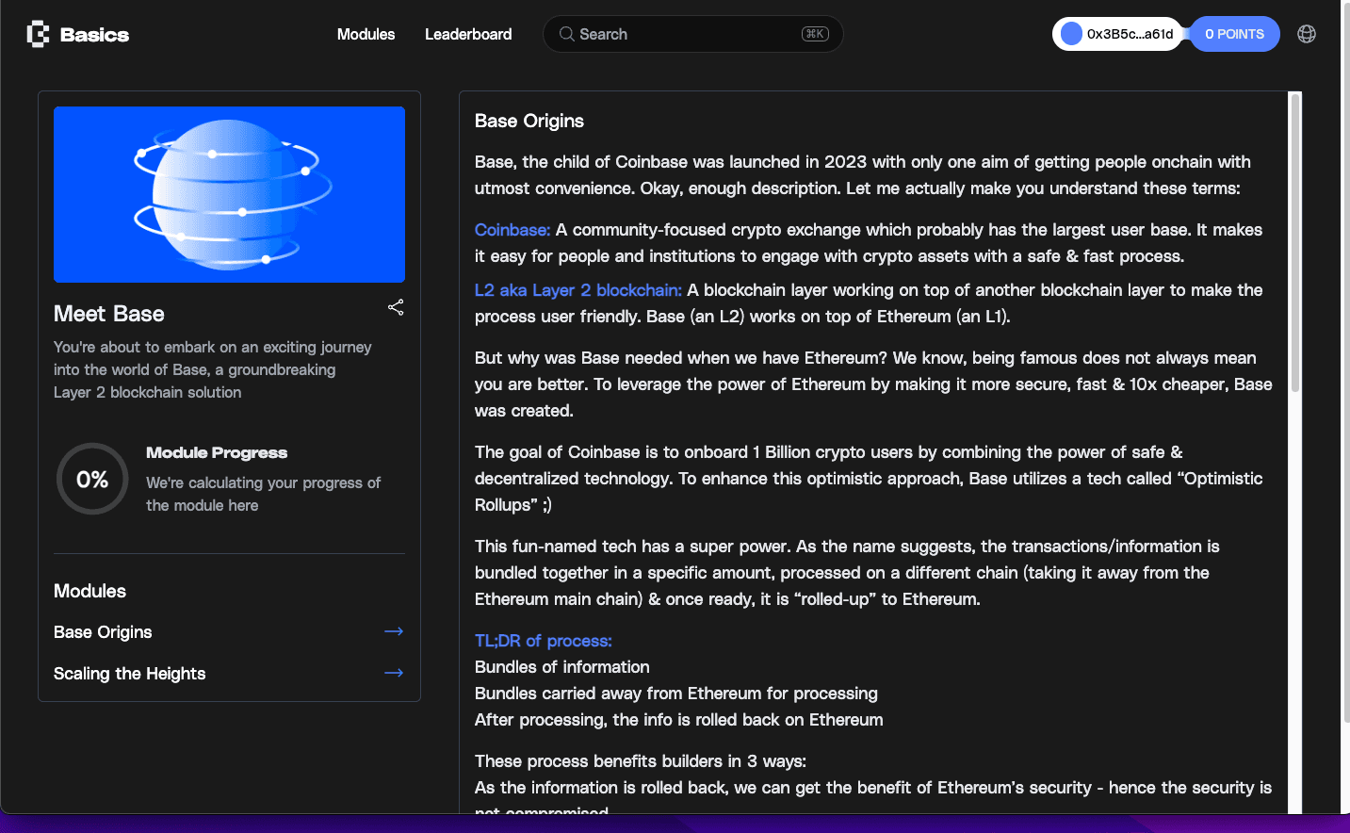Click the Basics logo icon
Image resolution: width=1350 pixels, height=833 pixels.
(38, 34)
